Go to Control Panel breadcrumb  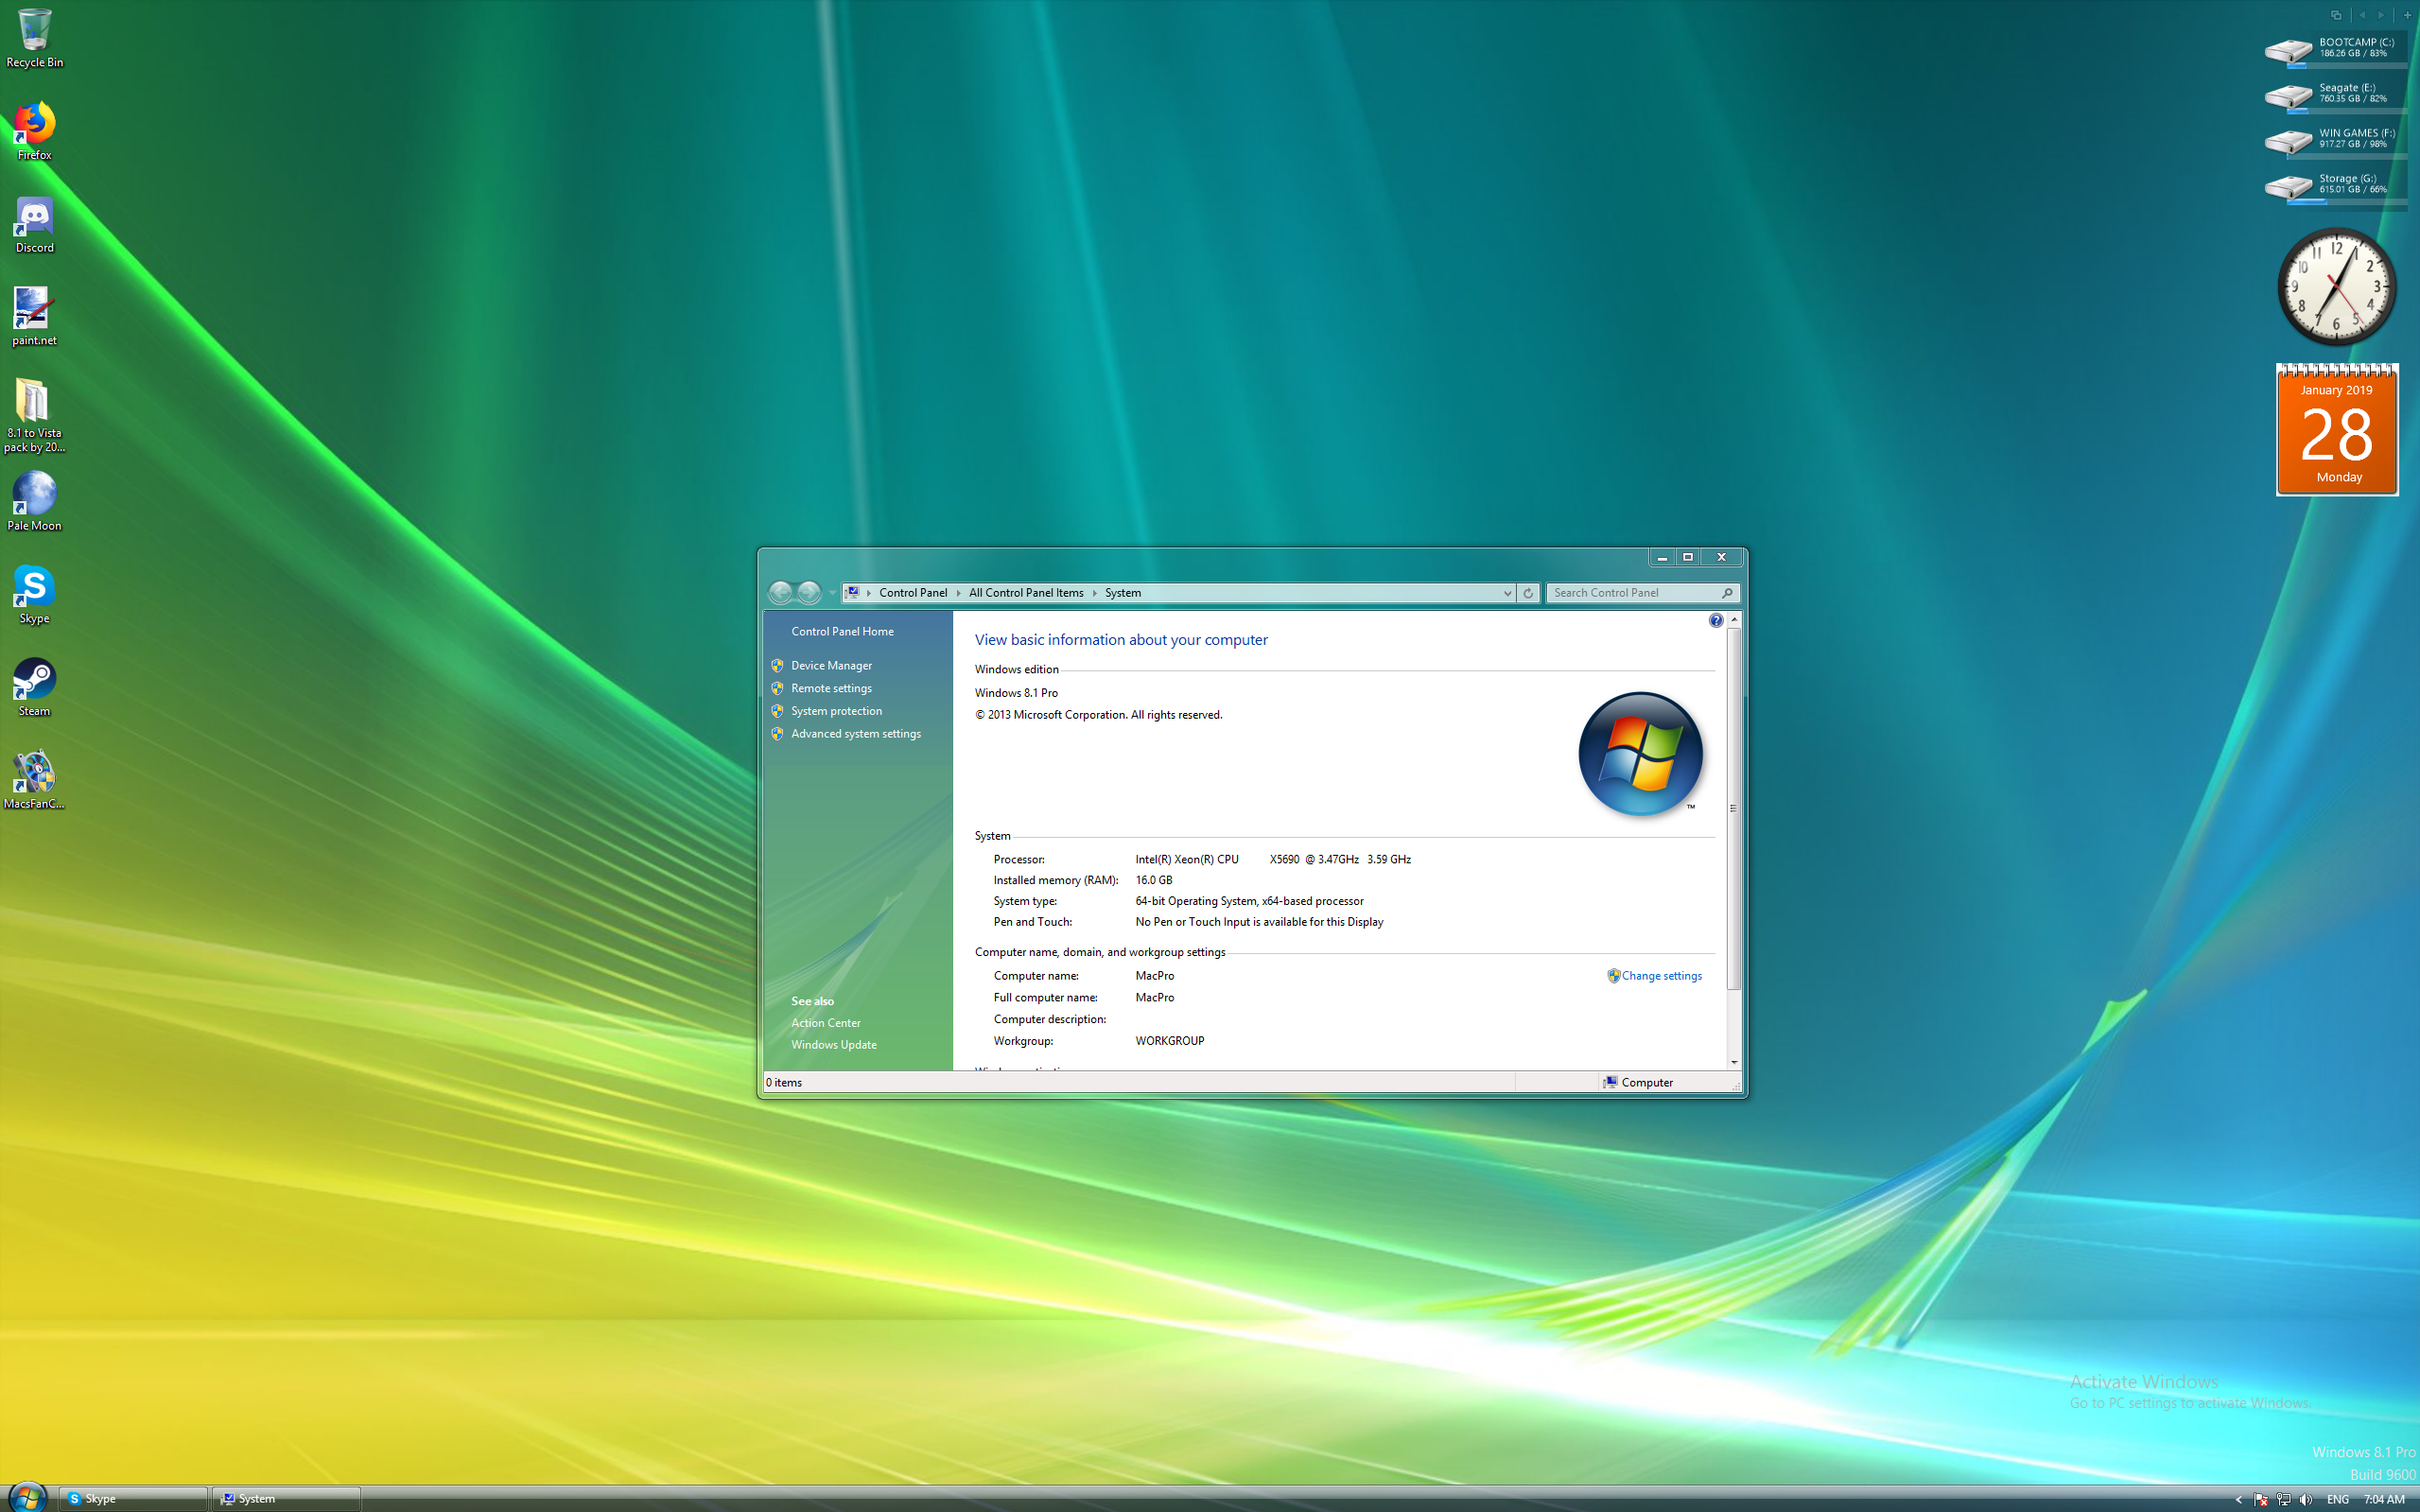(x=913, y=593)
